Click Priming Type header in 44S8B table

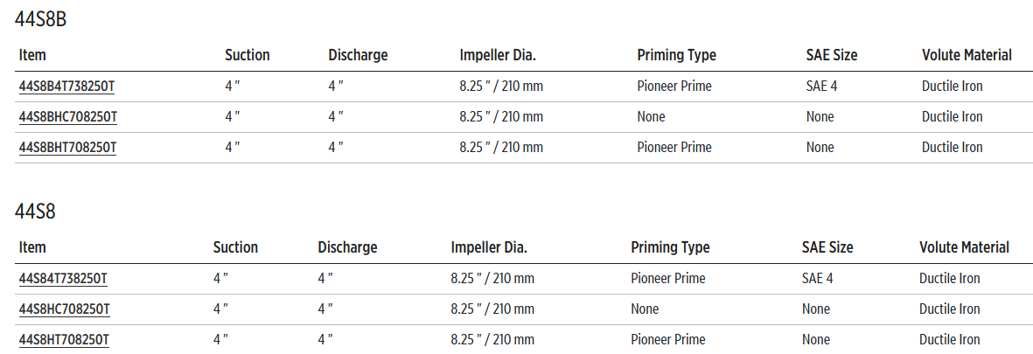(677, 55)
